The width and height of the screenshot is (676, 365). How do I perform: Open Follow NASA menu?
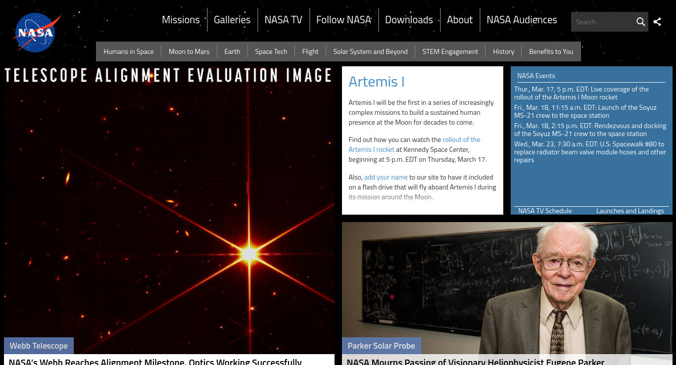[x=343, y=20]
